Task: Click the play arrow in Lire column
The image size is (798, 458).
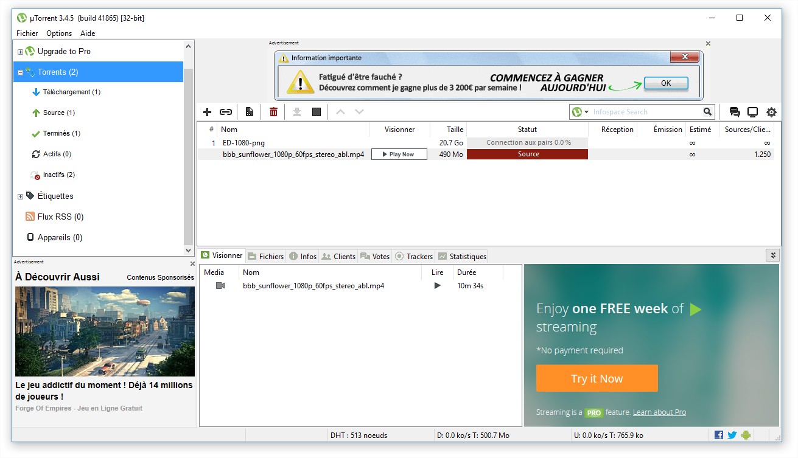Action: [x=437, y=286]
